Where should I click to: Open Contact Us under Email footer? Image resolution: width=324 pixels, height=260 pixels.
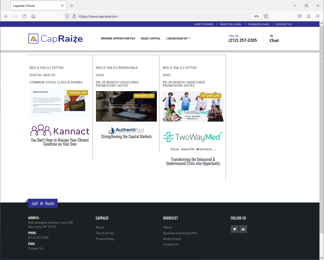36,248
